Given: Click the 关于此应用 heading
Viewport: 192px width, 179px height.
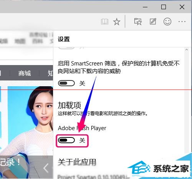Looking at the screenshot, I should (77, 162).
